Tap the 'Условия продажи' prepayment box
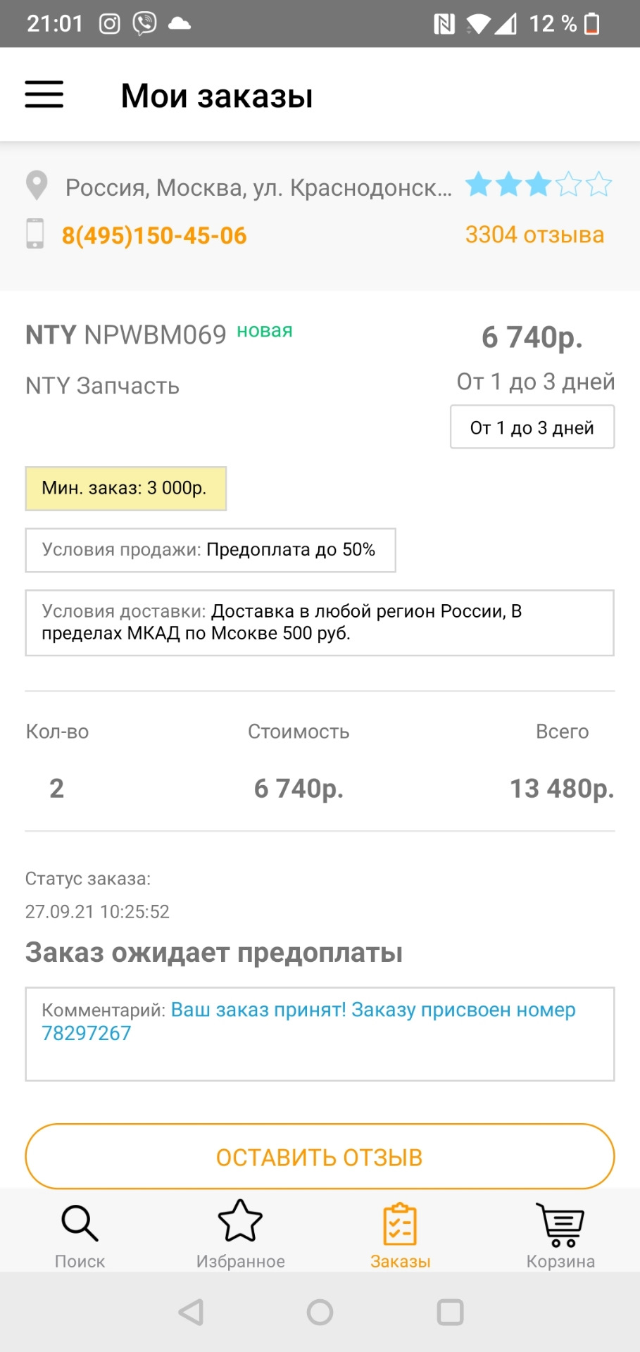The image size is (640, 1352). pos(210,550)
